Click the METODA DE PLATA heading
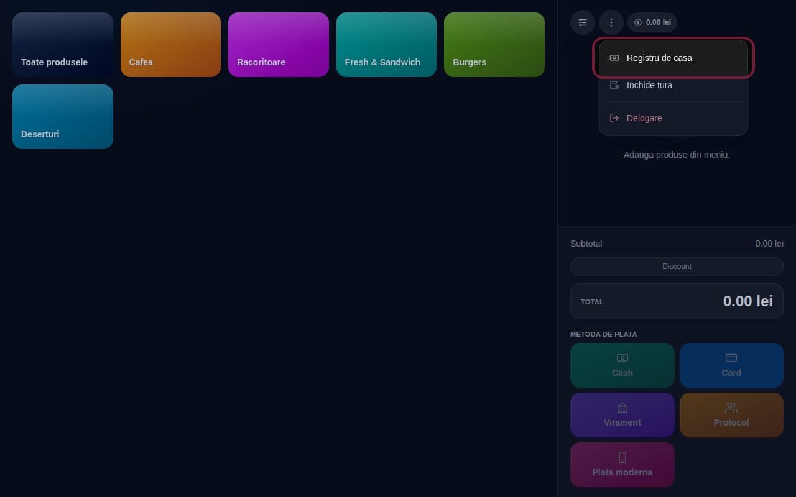Image resolution: width=796 pixels, height=497 pixels. 603,334
